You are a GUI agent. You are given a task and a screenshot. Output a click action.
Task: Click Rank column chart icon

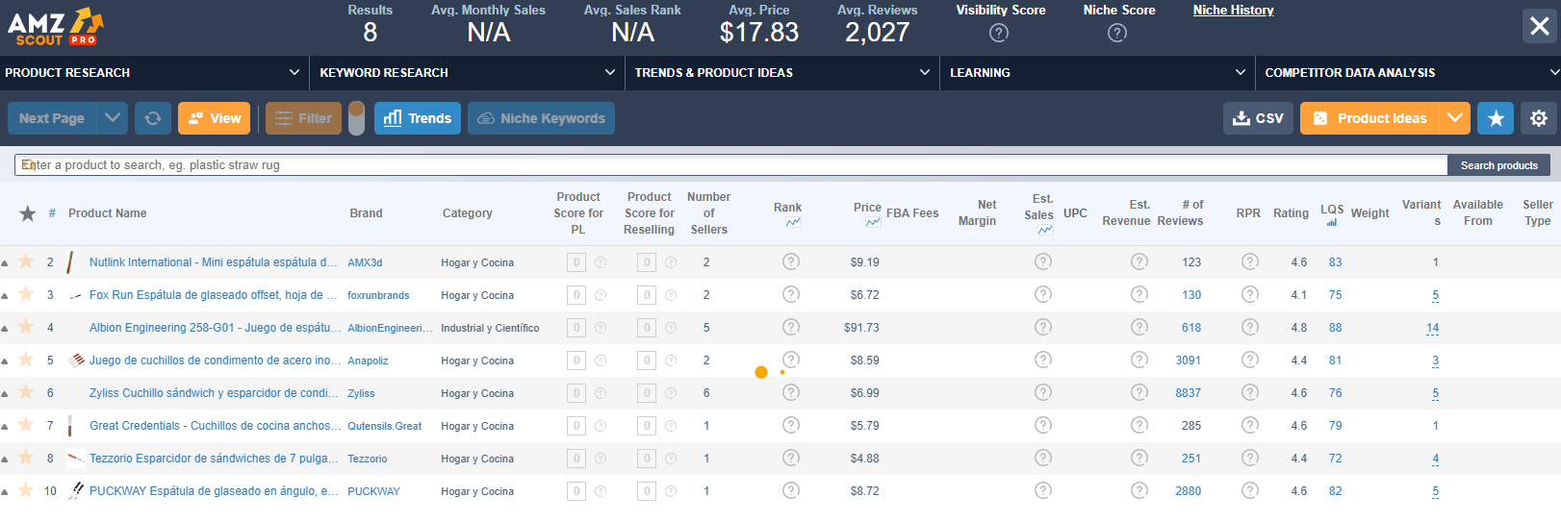coord(793,223)
